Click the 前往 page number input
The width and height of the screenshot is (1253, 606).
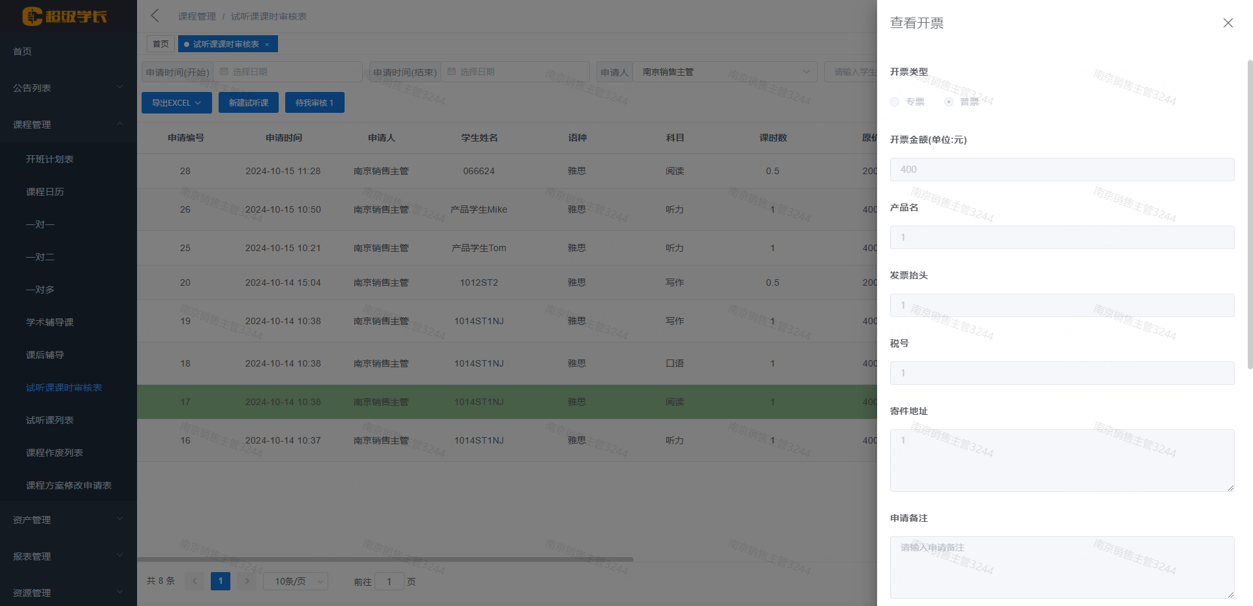[x=390, y=581]
